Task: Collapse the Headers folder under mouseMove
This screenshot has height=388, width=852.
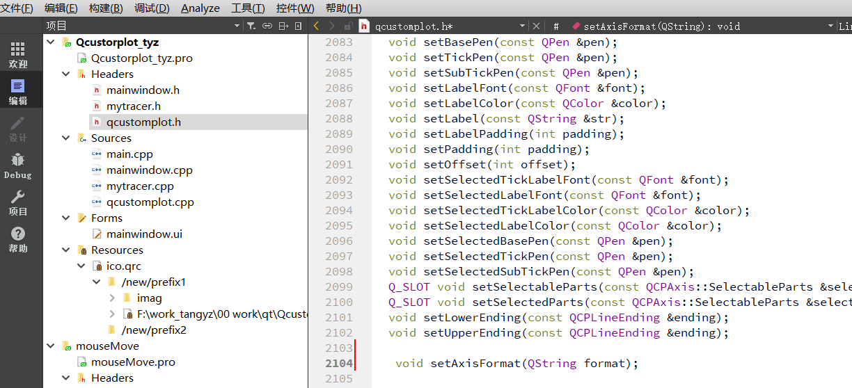Action: coord(66,378)
